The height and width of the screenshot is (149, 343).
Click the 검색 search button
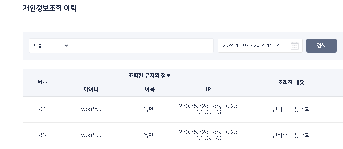pyautogui.click(x=321, y=45)
